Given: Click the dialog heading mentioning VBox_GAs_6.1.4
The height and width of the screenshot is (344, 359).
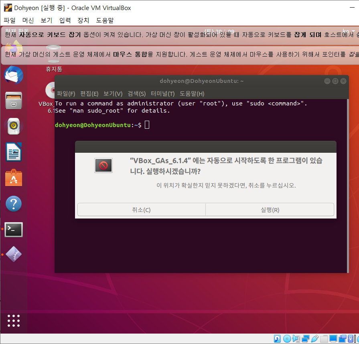Looking at the screenshot, I should (x=226, y=166).
